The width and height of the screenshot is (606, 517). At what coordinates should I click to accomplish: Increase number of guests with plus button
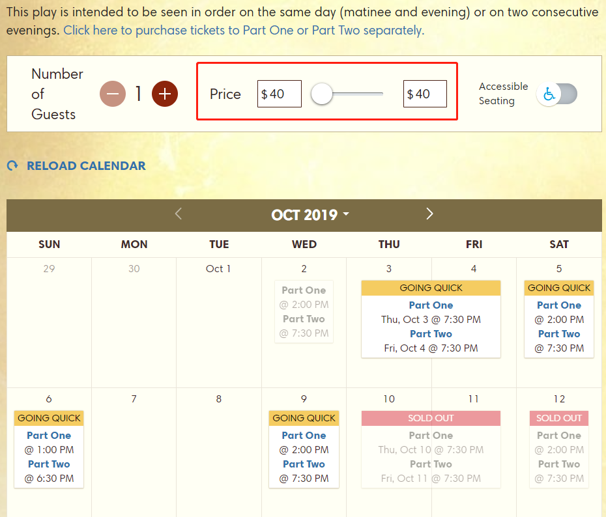pos(165,94)
